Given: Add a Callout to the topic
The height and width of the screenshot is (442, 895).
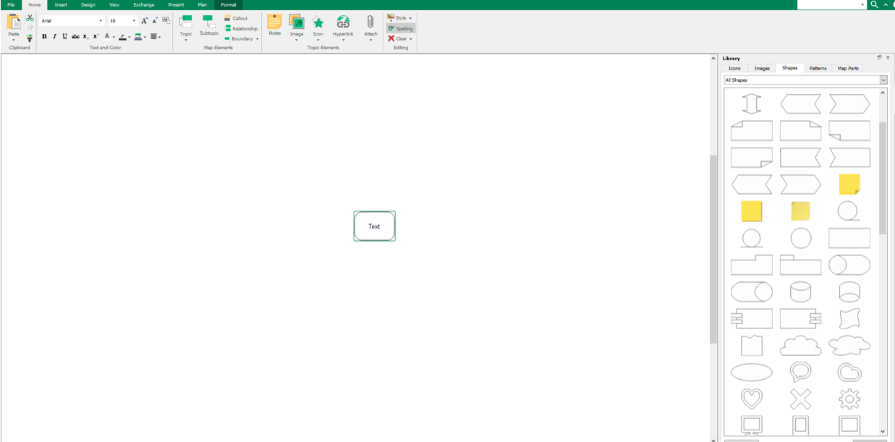Looking at the screenshot, I should [236, 18].
